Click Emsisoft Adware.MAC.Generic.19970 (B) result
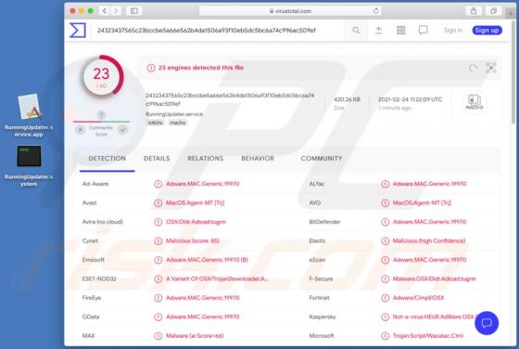 [207, 260]
